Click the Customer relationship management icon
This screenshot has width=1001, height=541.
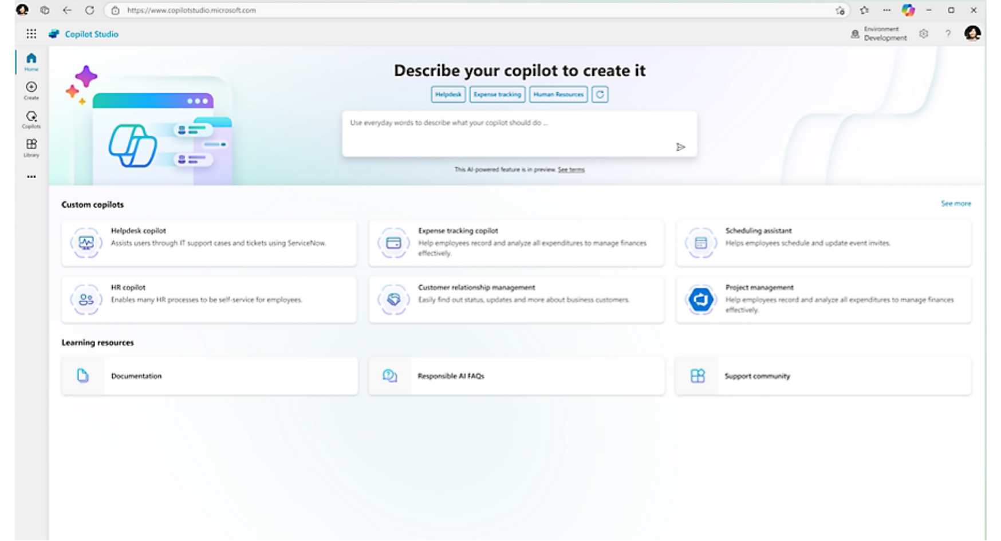393,299
